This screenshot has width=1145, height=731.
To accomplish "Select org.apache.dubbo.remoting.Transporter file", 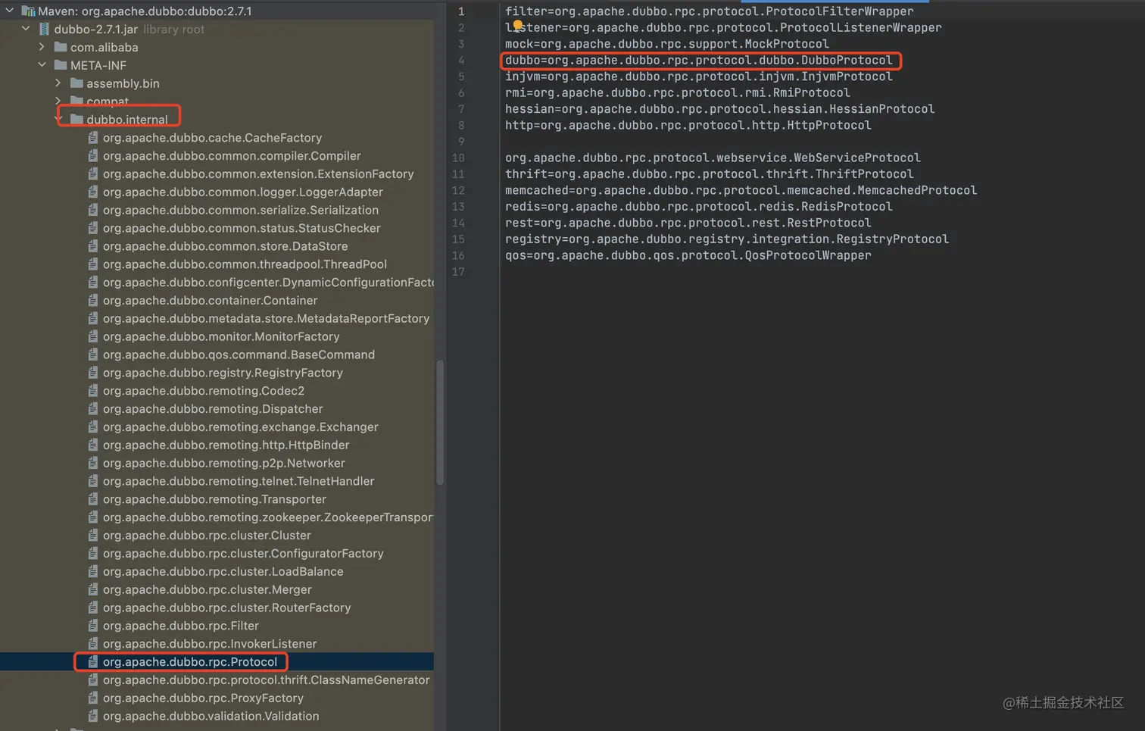I will [x=214, y=499].
